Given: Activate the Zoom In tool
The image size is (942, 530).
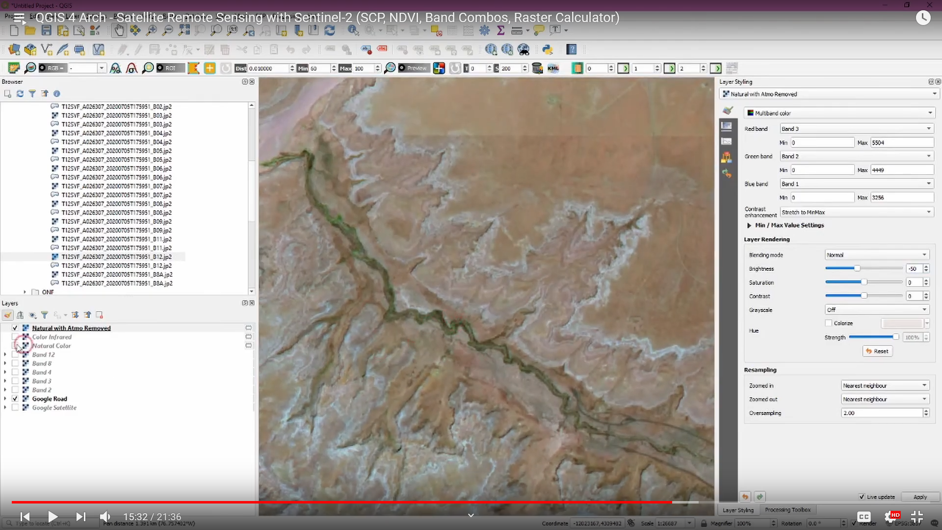Looking at the screenshot, I should pyautogui.click(x=152, y=30).
